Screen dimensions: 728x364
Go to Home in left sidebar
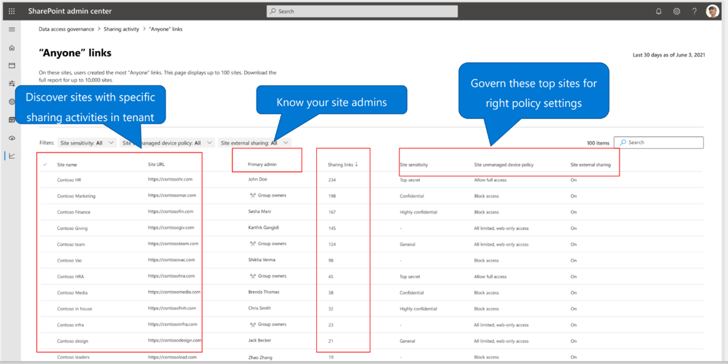12,48
